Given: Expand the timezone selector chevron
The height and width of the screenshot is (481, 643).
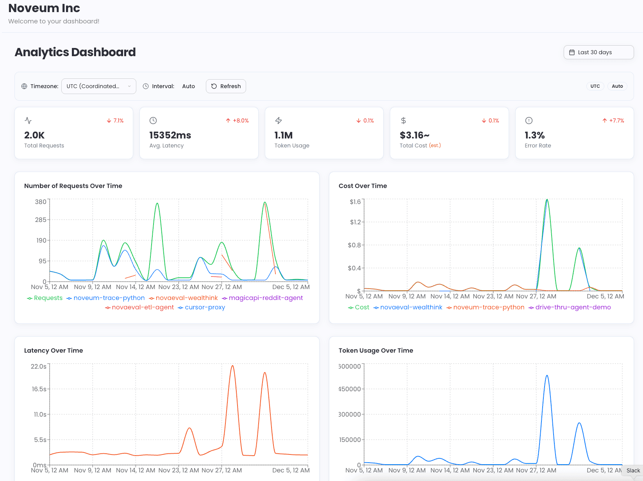Looking at the screenshot, I should click(x=129, y=86).
